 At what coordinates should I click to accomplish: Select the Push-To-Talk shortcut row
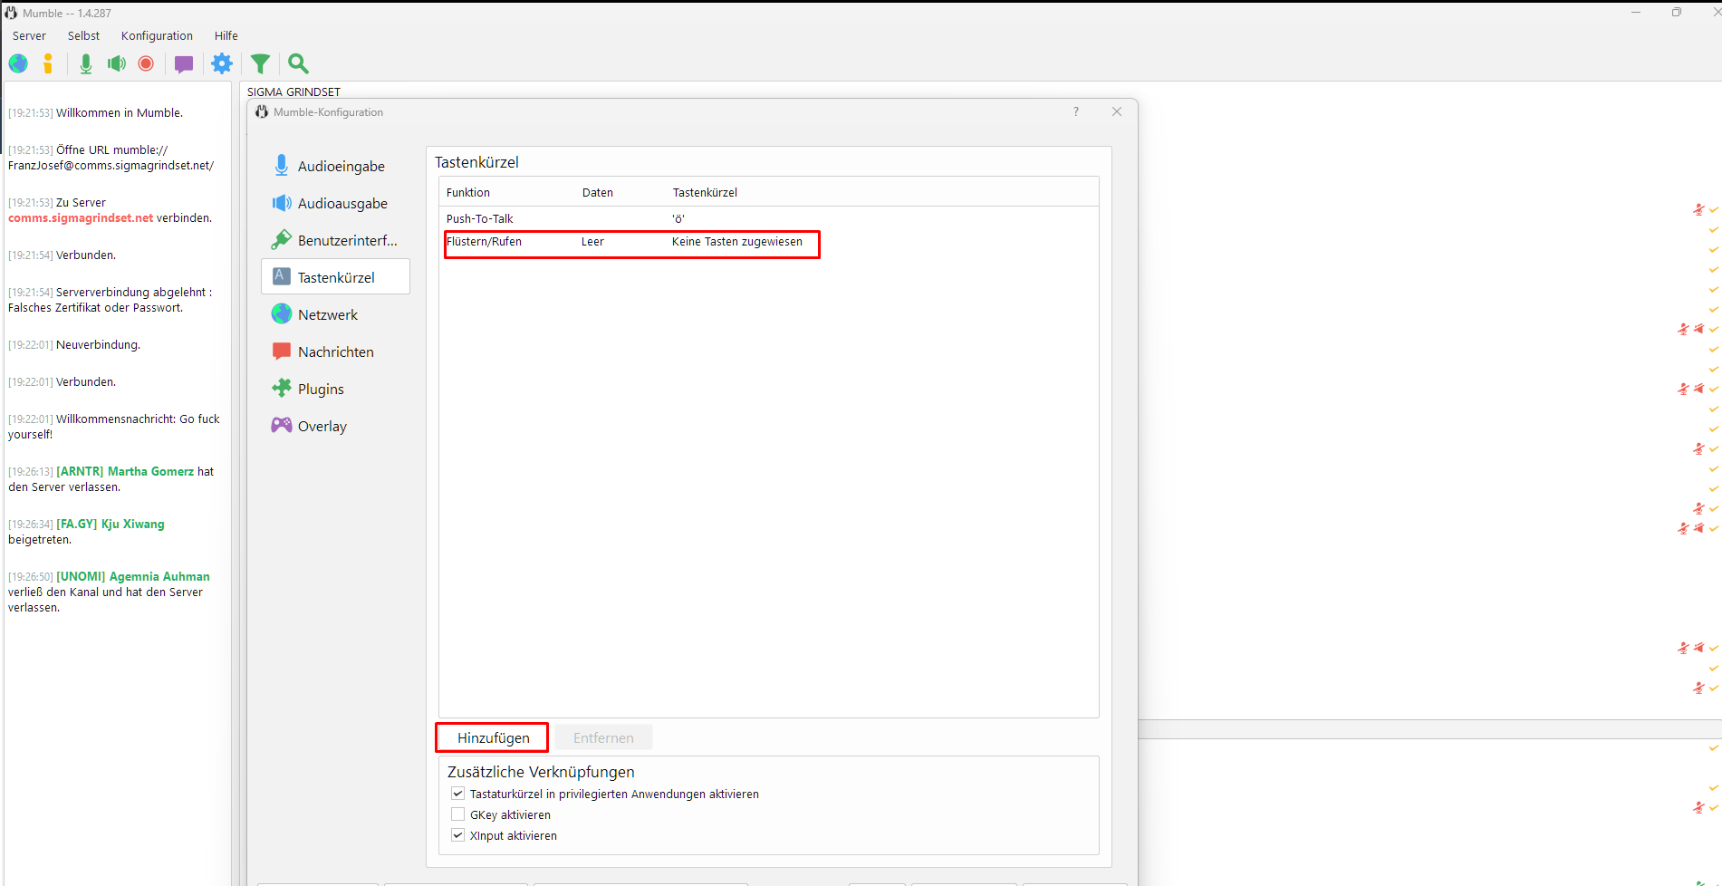(768, 218)
